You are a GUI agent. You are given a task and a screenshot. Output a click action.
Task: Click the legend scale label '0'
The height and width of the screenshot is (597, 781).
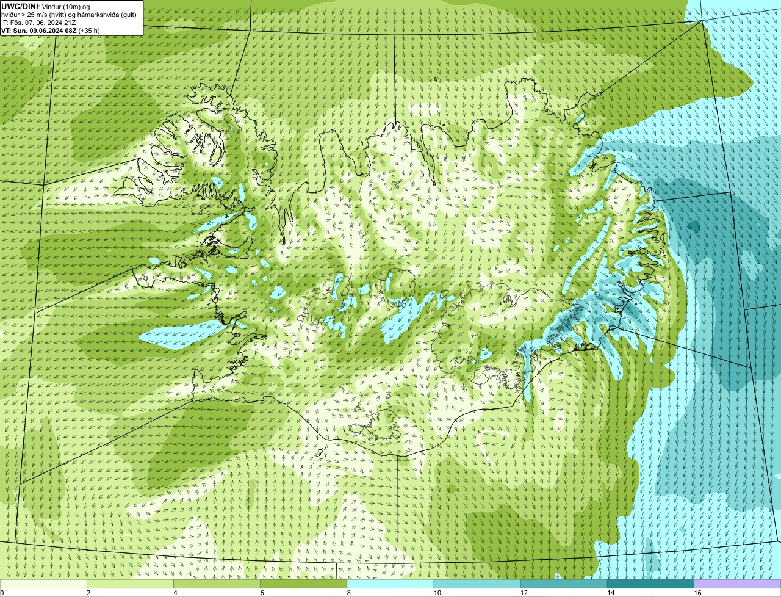click(2, 593)
